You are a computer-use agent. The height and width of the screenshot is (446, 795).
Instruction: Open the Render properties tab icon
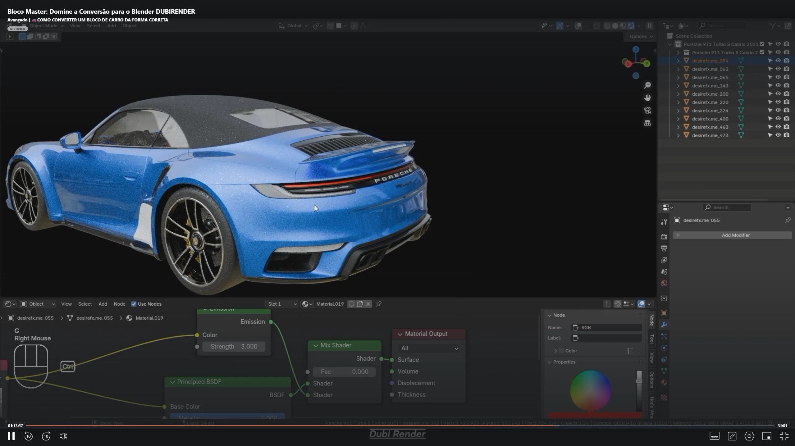tap(664, 237)
